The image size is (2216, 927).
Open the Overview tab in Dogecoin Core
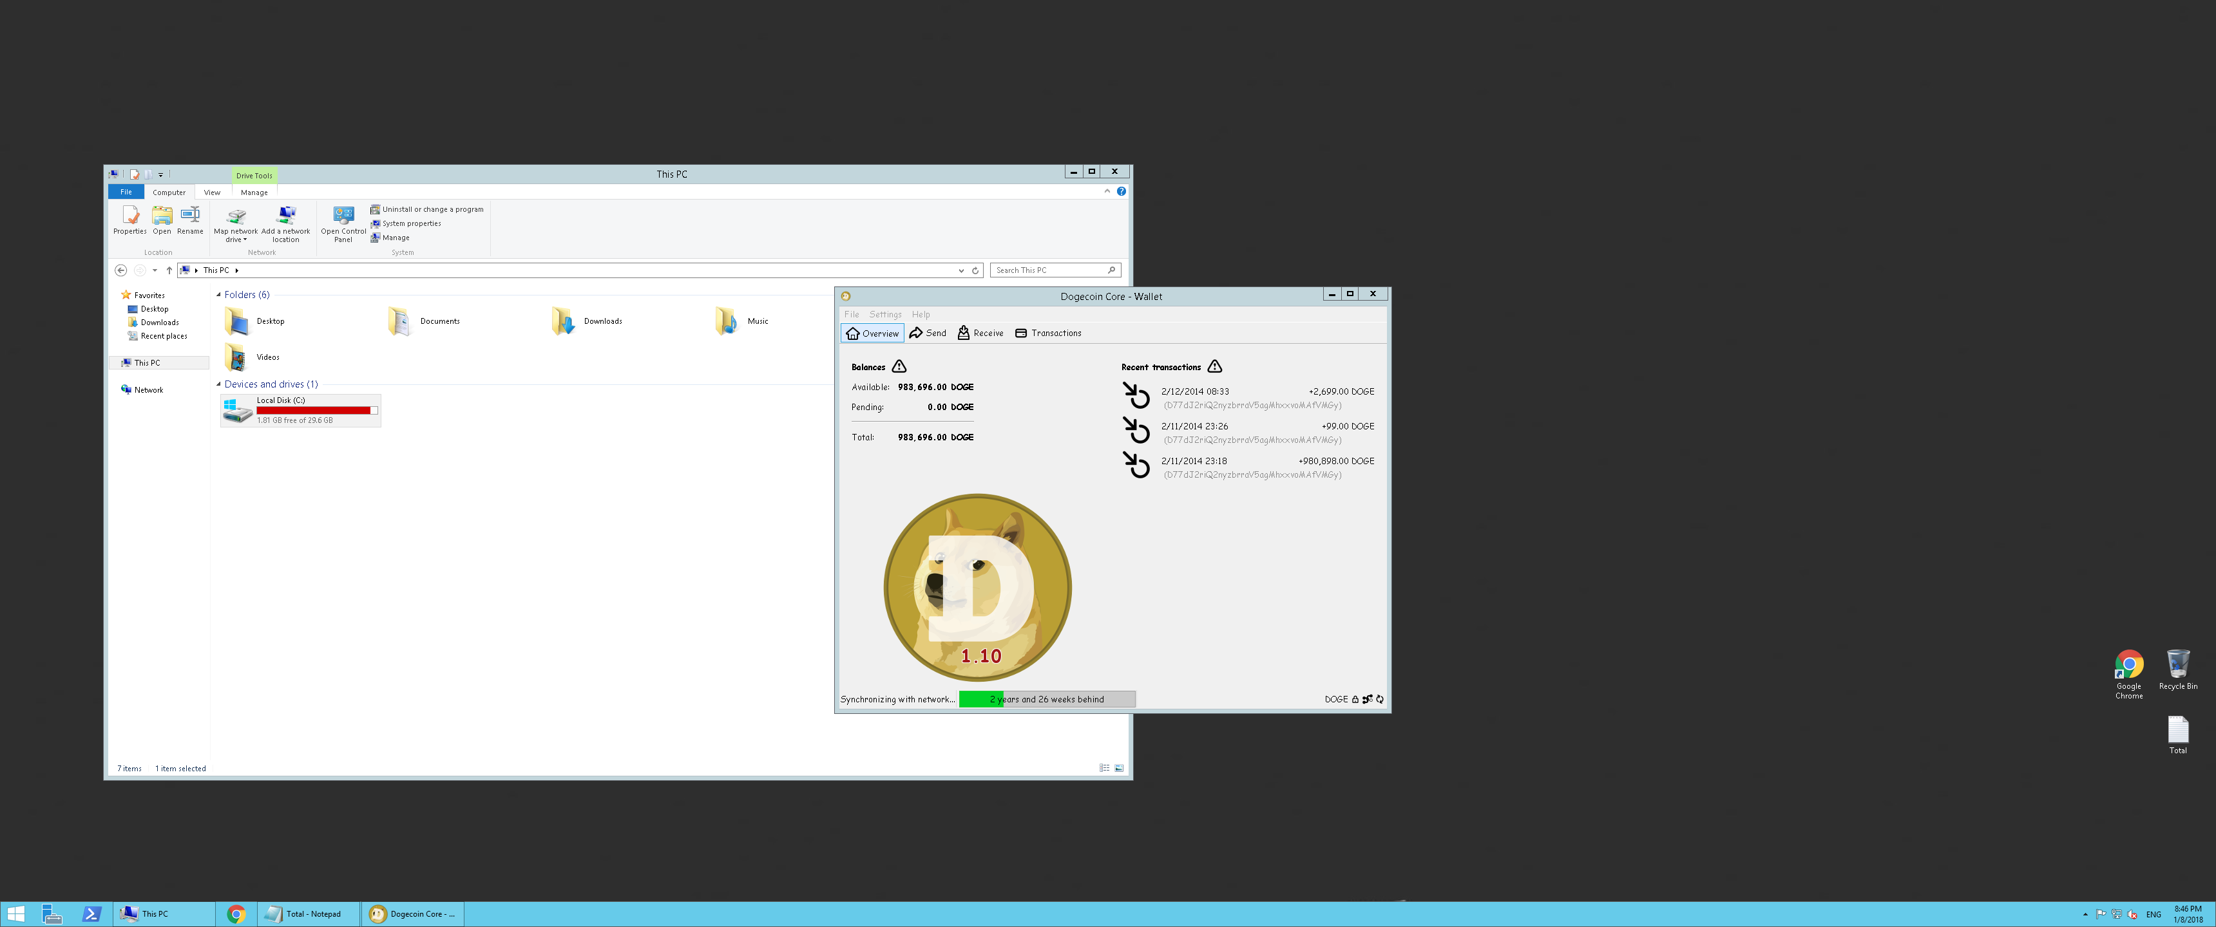[x=872, y=333]
